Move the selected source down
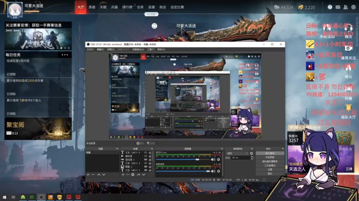Image resolution: width=359 pixels, height=201 pixels. pyautogui.click(x=144, y=175)
